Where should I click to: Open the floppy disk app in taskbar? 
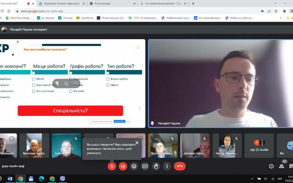tap(31, 179)
